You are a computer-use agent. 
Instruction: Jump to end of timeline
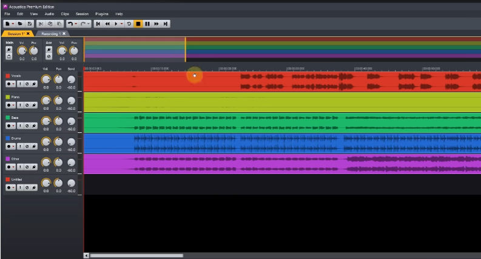[x=166, y=24]
